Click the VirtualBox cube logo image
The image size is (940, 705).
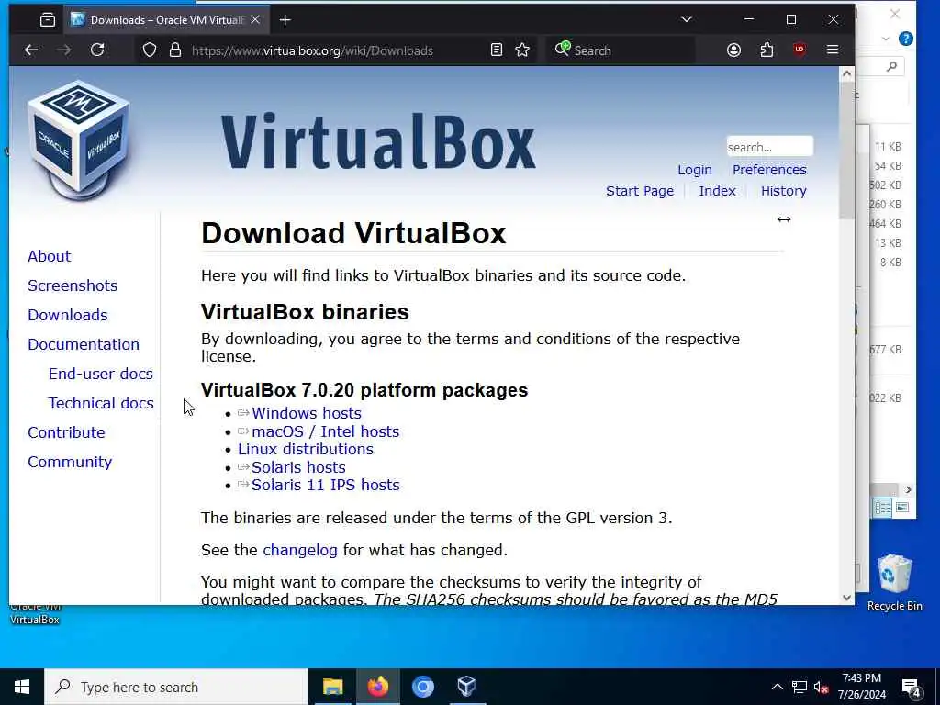pyautogui.click(x=79, y=140)
